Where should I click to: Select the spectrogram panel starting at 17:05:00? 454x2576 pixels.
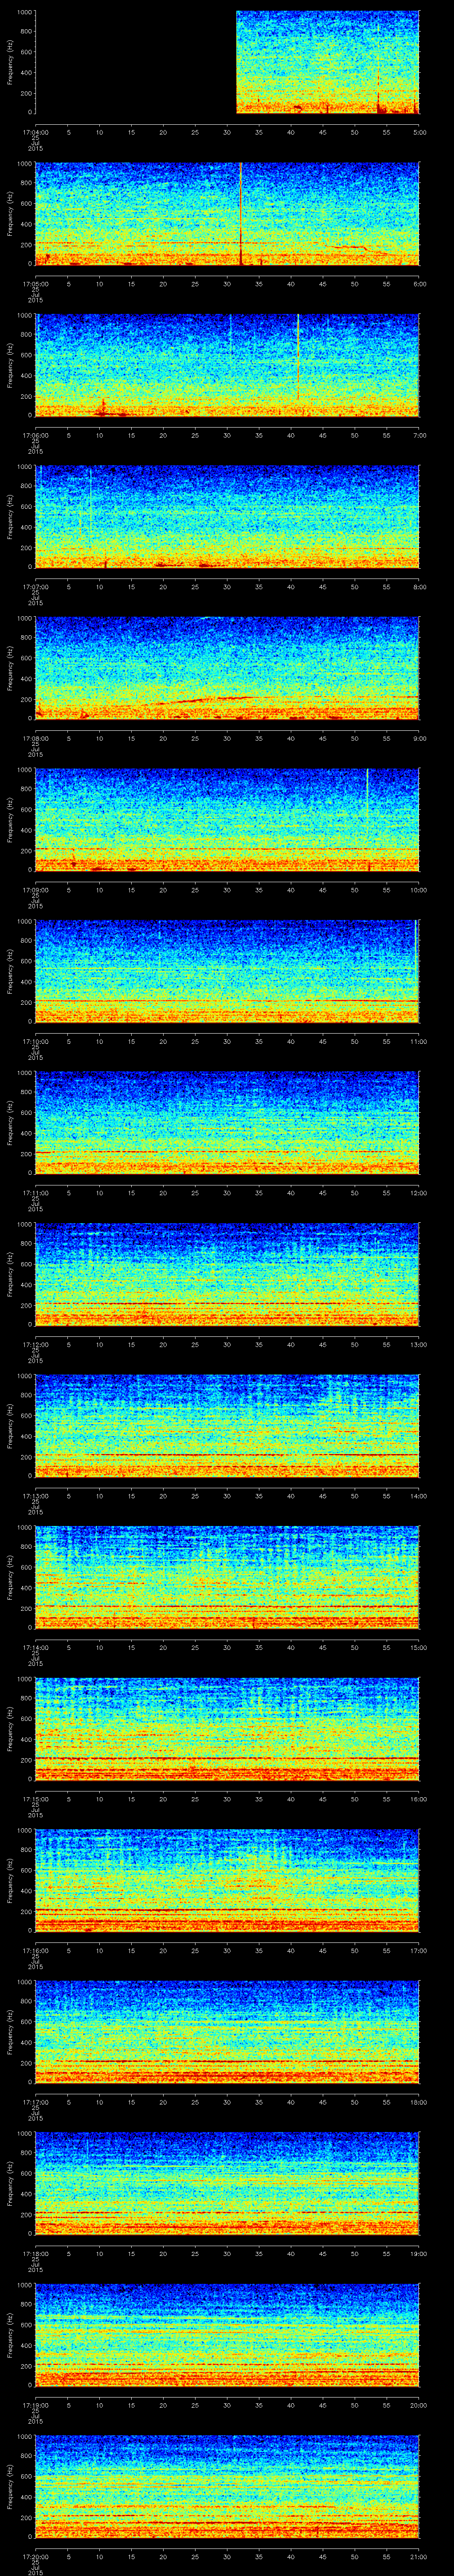[227, 214]
